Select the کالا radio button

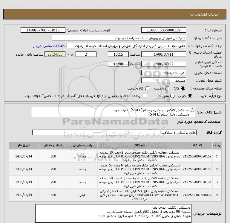click(x=183, y=88)
